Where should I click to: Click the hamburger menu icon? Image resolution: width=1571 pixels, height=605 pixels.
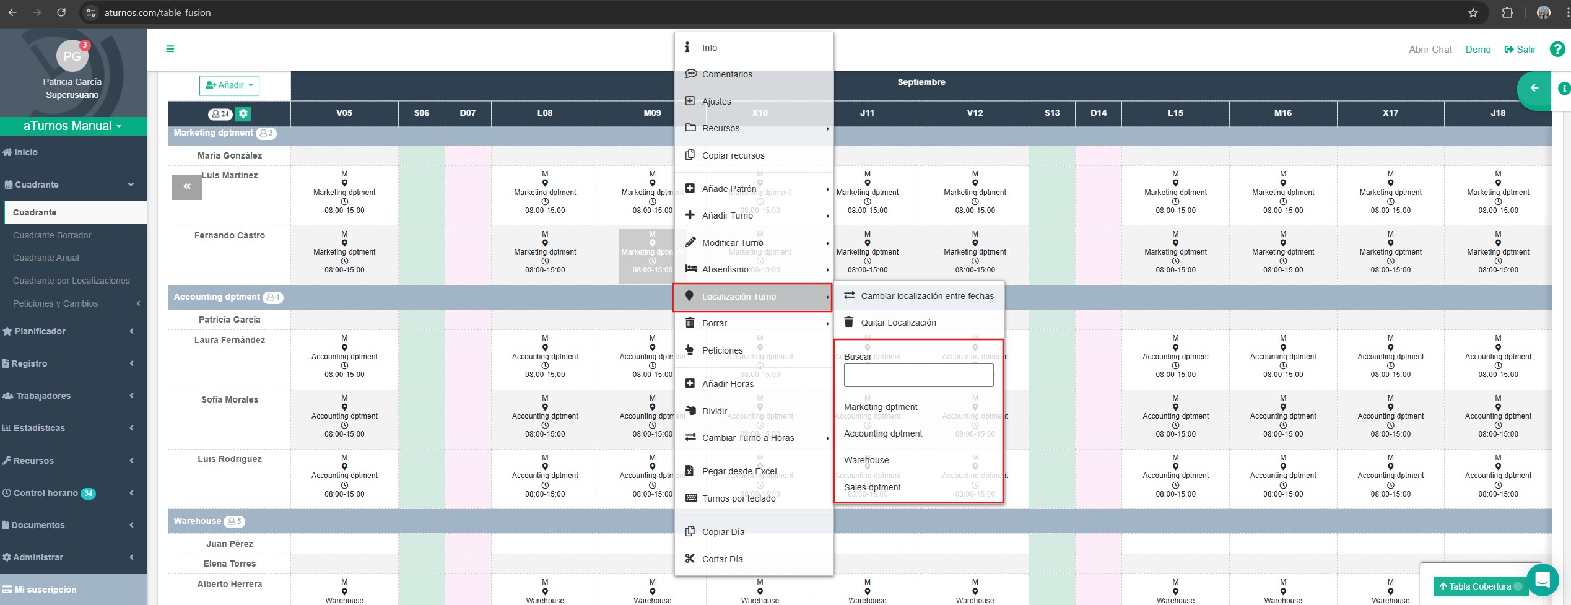[x=170, y=49]
